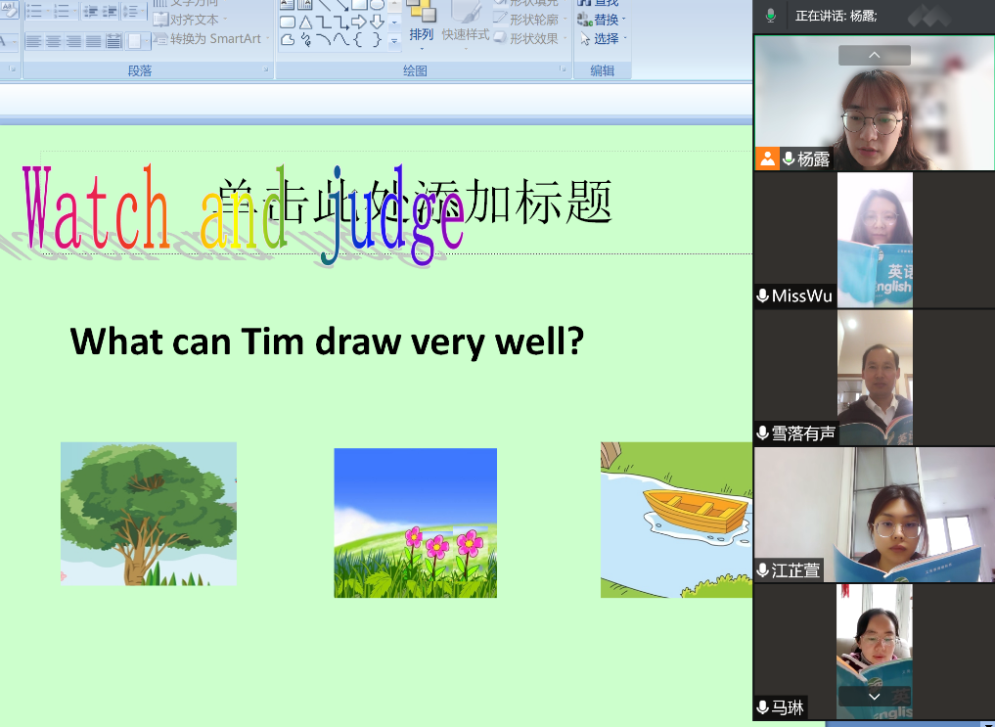Toggle center text alignment
Viewport: 995px width, 727px height.
click(x=53, y=42)
